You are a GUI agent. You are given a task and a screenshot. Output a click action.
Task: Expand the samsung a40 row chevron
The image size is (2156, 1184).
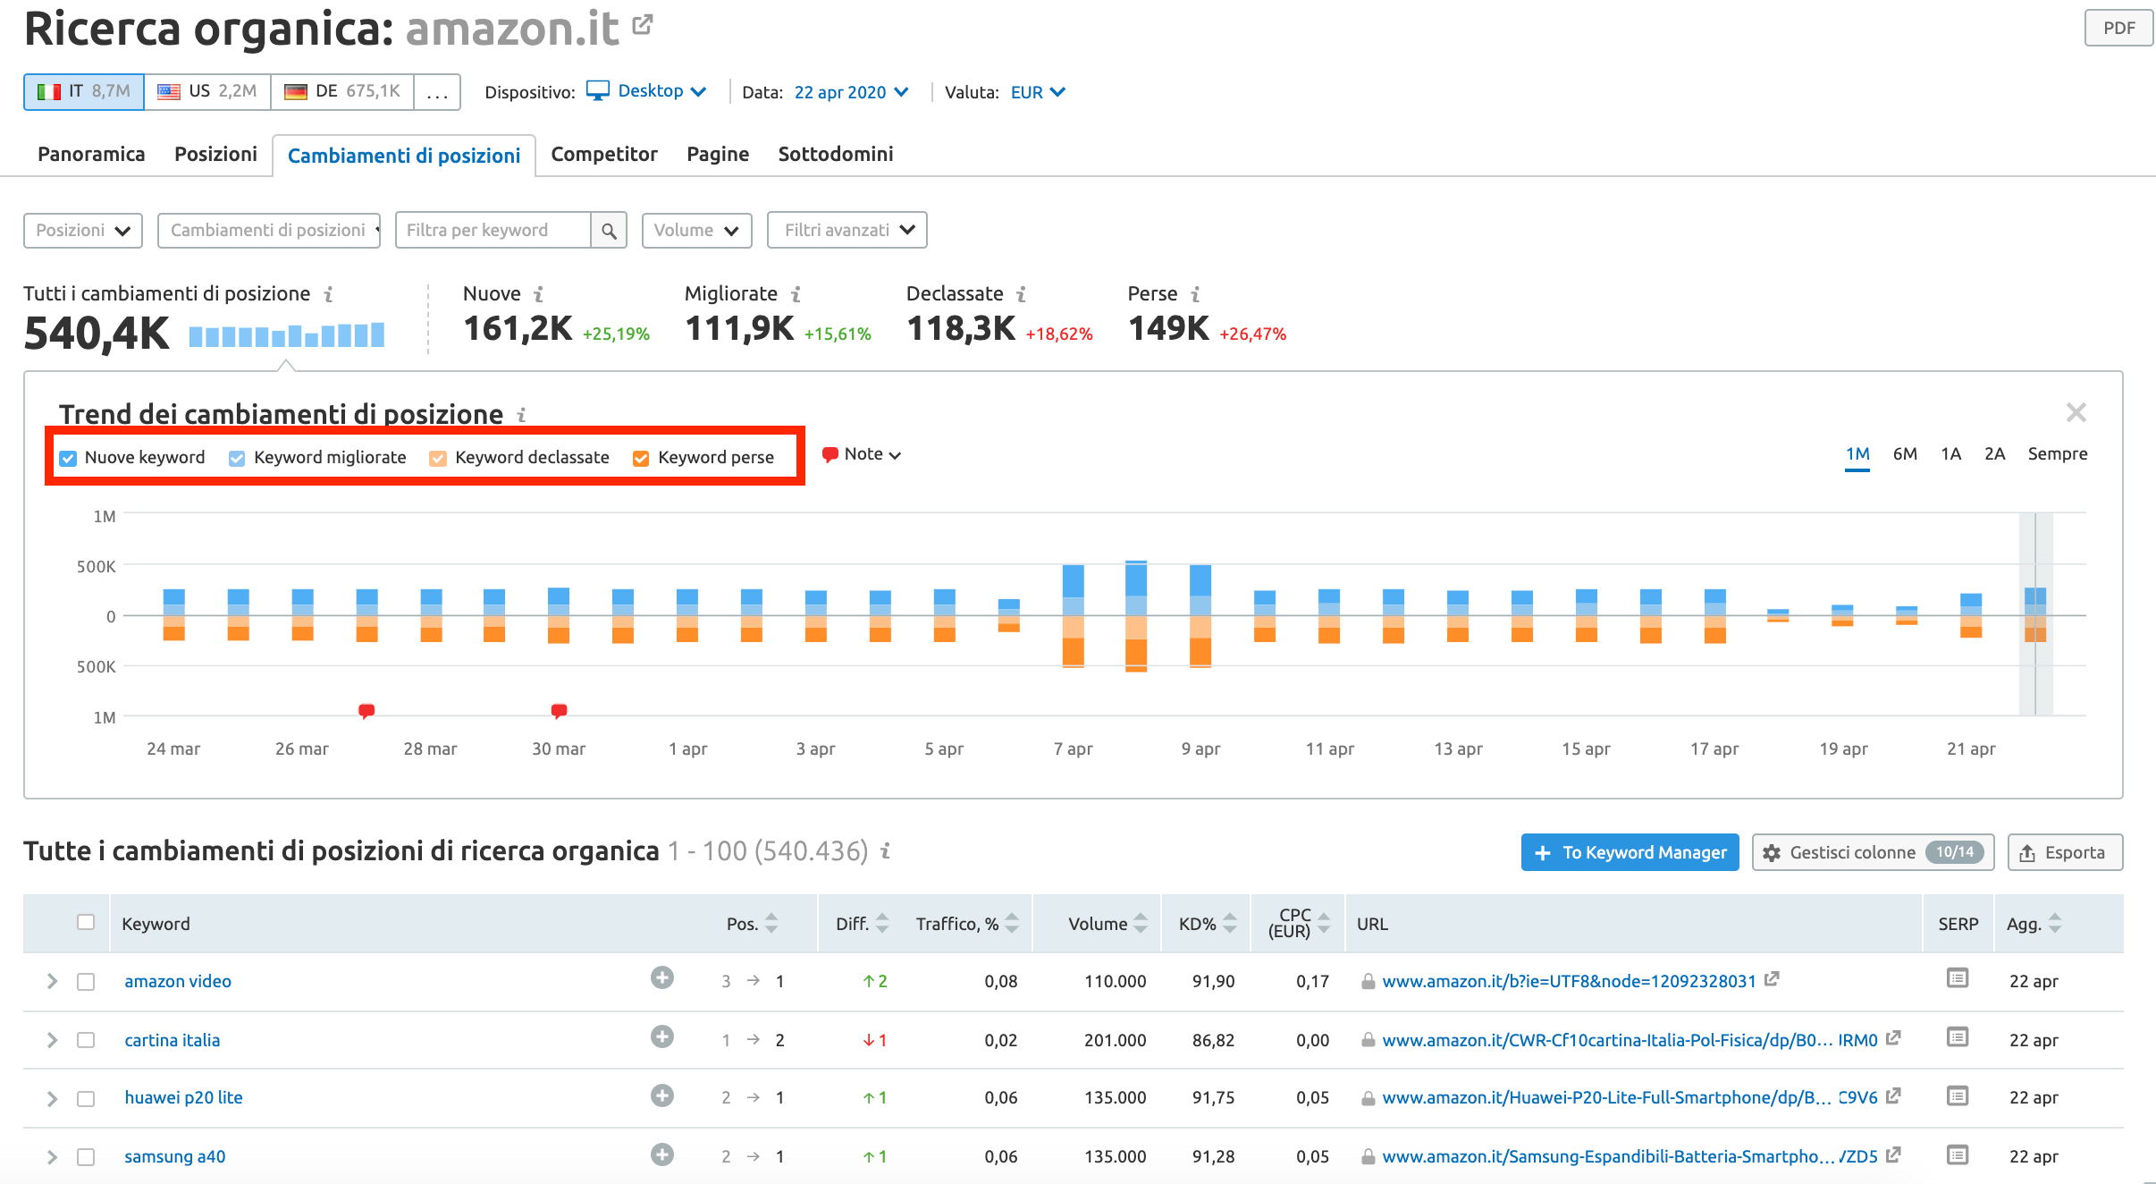pyautogui.click(x=52, y=1156)
